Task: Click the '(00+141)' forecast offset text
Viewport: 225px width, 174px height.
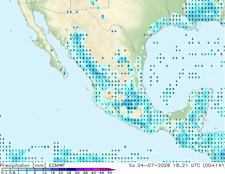Action: 214,165
